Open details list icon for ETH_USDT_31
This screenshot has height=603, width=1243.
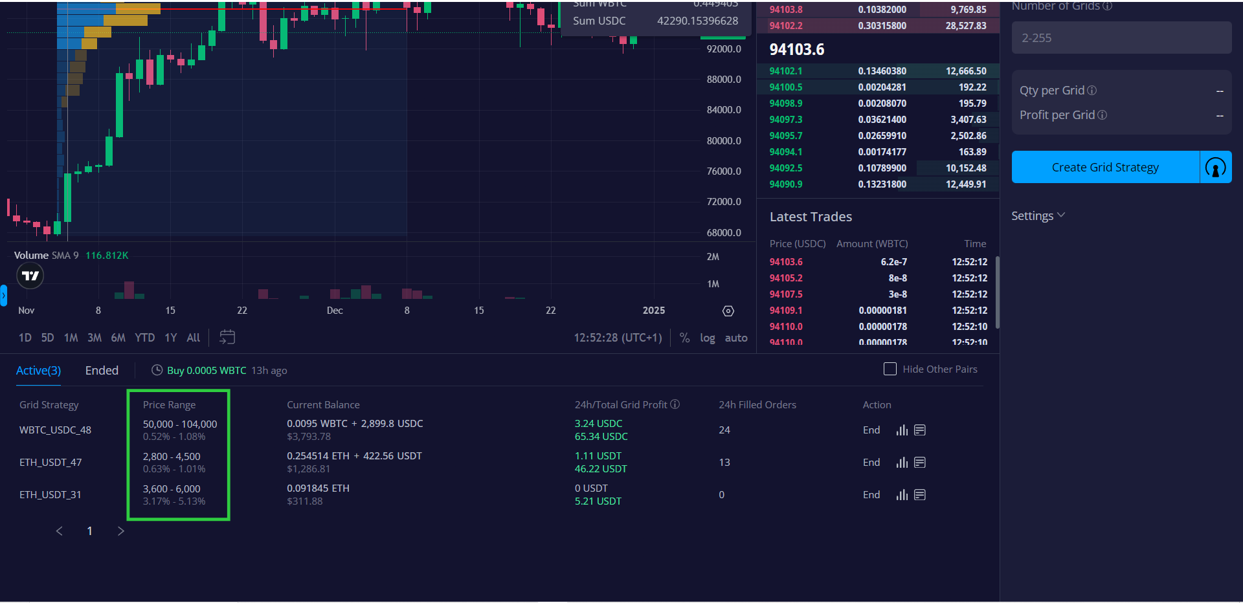coord(920,495)
